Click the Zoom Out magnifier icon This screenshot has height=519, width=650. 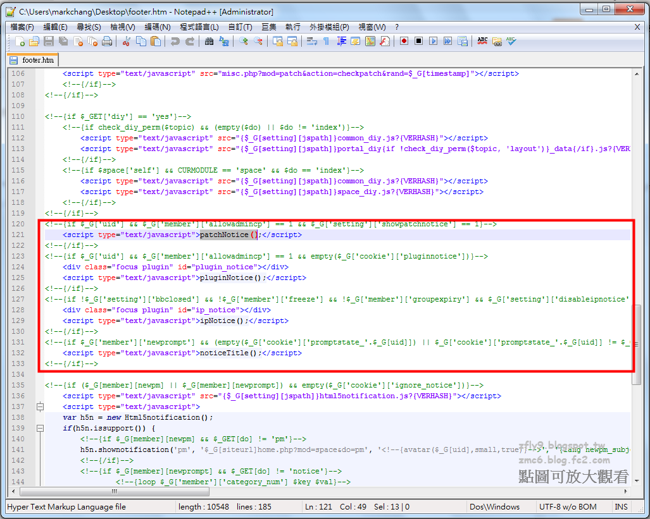point(258,41)
